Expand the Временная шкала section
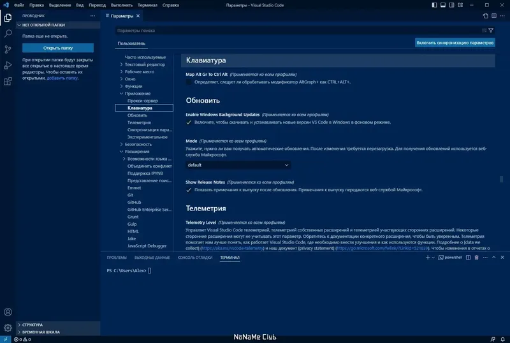 [58, 332]
